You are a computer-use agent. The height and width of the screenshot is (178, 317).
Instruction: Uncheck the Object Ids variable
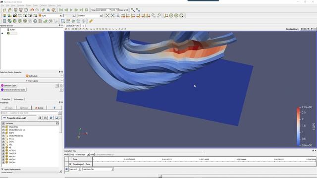tap(3, 127)
